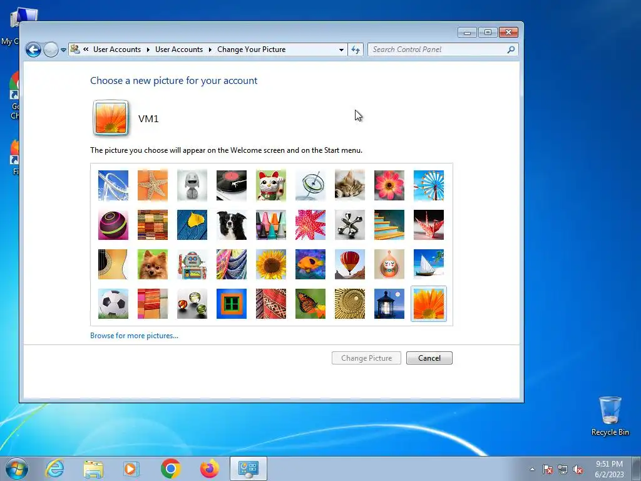The image size is (641, 481).
Task: Choose the lighthouse at night picture
Action: click(x=389, y=304)
